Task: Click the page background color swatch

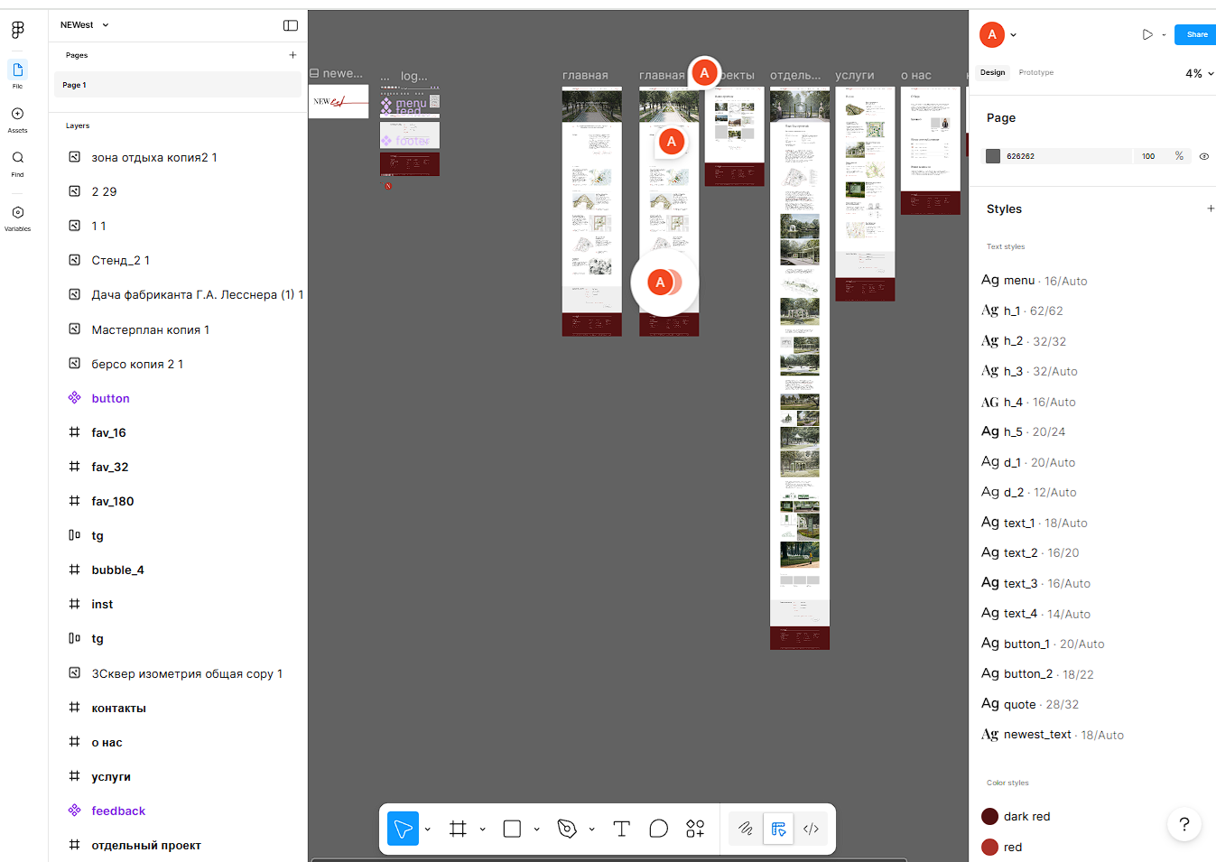Action: (x=993, y=156)
